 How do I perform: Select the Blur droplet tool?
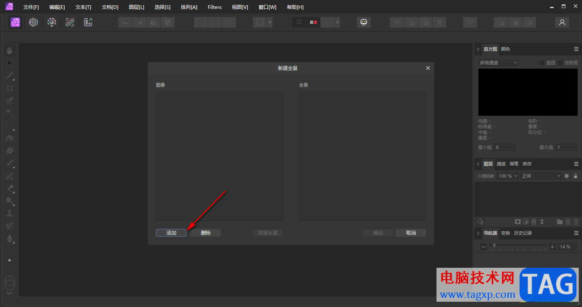10,239
